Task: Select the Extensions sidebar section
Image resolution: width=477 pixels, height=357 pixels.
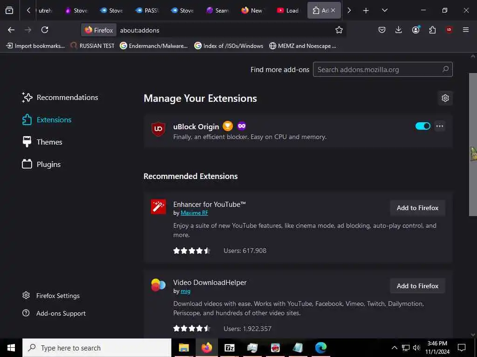Action: 47,119
